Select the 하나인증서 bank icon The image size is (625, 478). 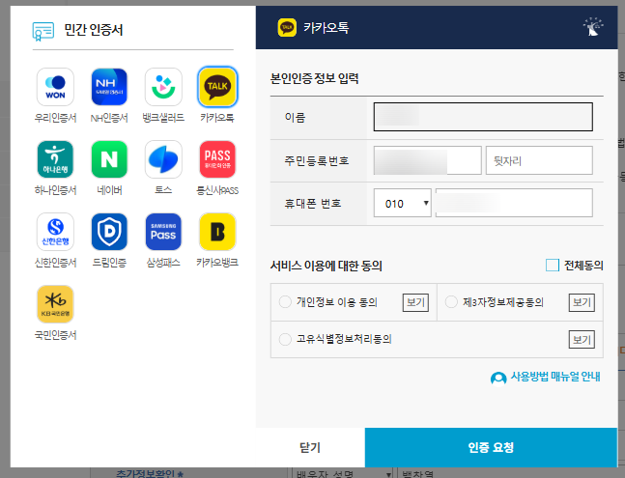coord(55,159)
